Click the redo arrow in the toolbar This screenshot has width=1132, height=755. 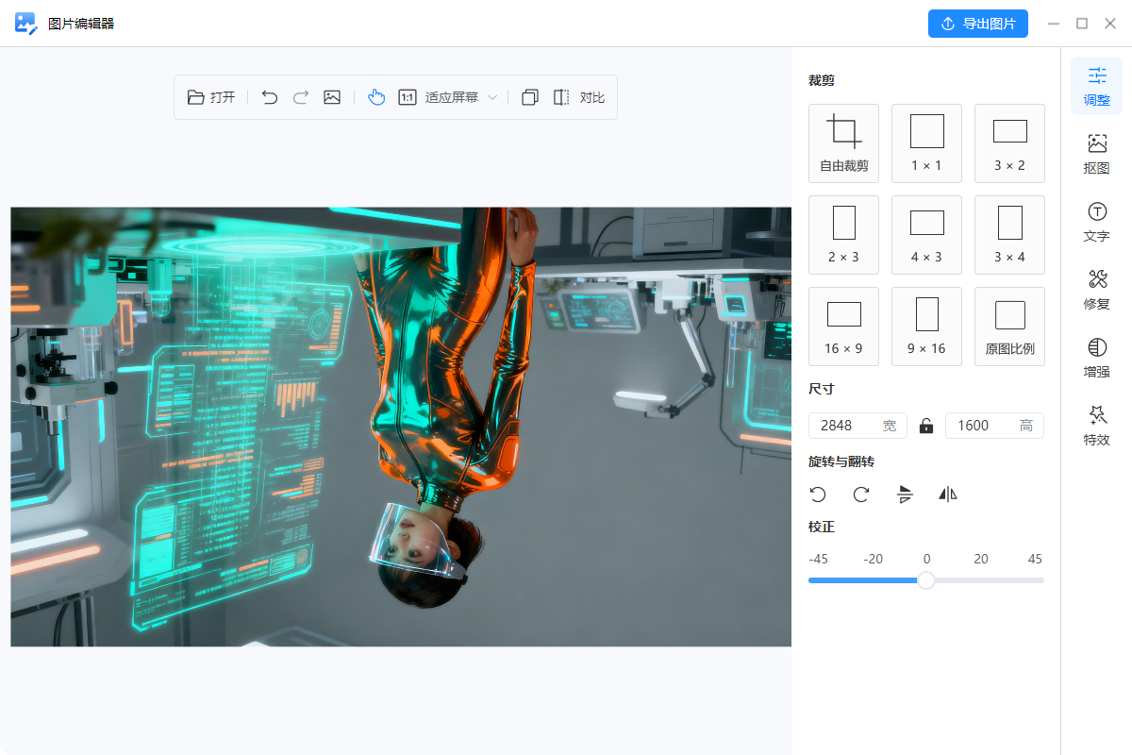(301, 97)
